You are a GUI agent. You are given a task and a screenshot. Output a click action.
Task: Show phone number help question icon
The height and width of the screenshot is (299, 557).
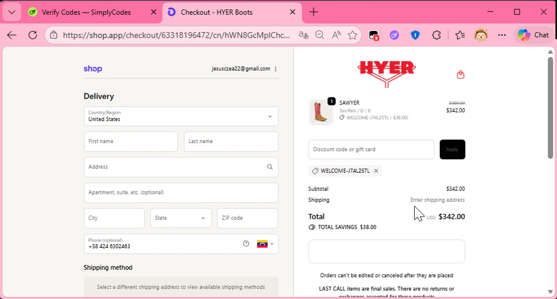point(246,244)
